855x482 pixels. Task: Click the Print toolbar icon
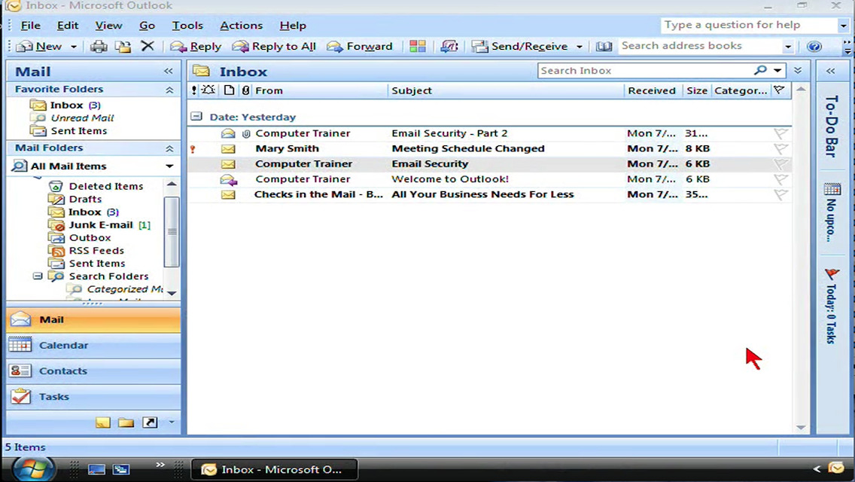pos(99,47)
